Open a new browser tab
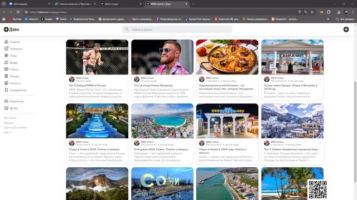This screenshot has height=200, width=357. [x=193, y=4]
